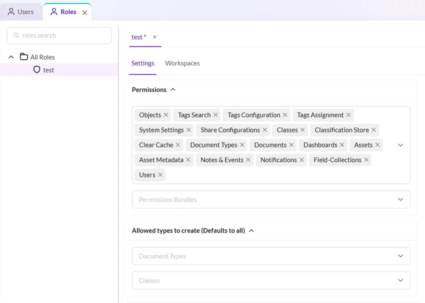Open the permissions multi-select dropdown arrow

click(x=400, y=145)
